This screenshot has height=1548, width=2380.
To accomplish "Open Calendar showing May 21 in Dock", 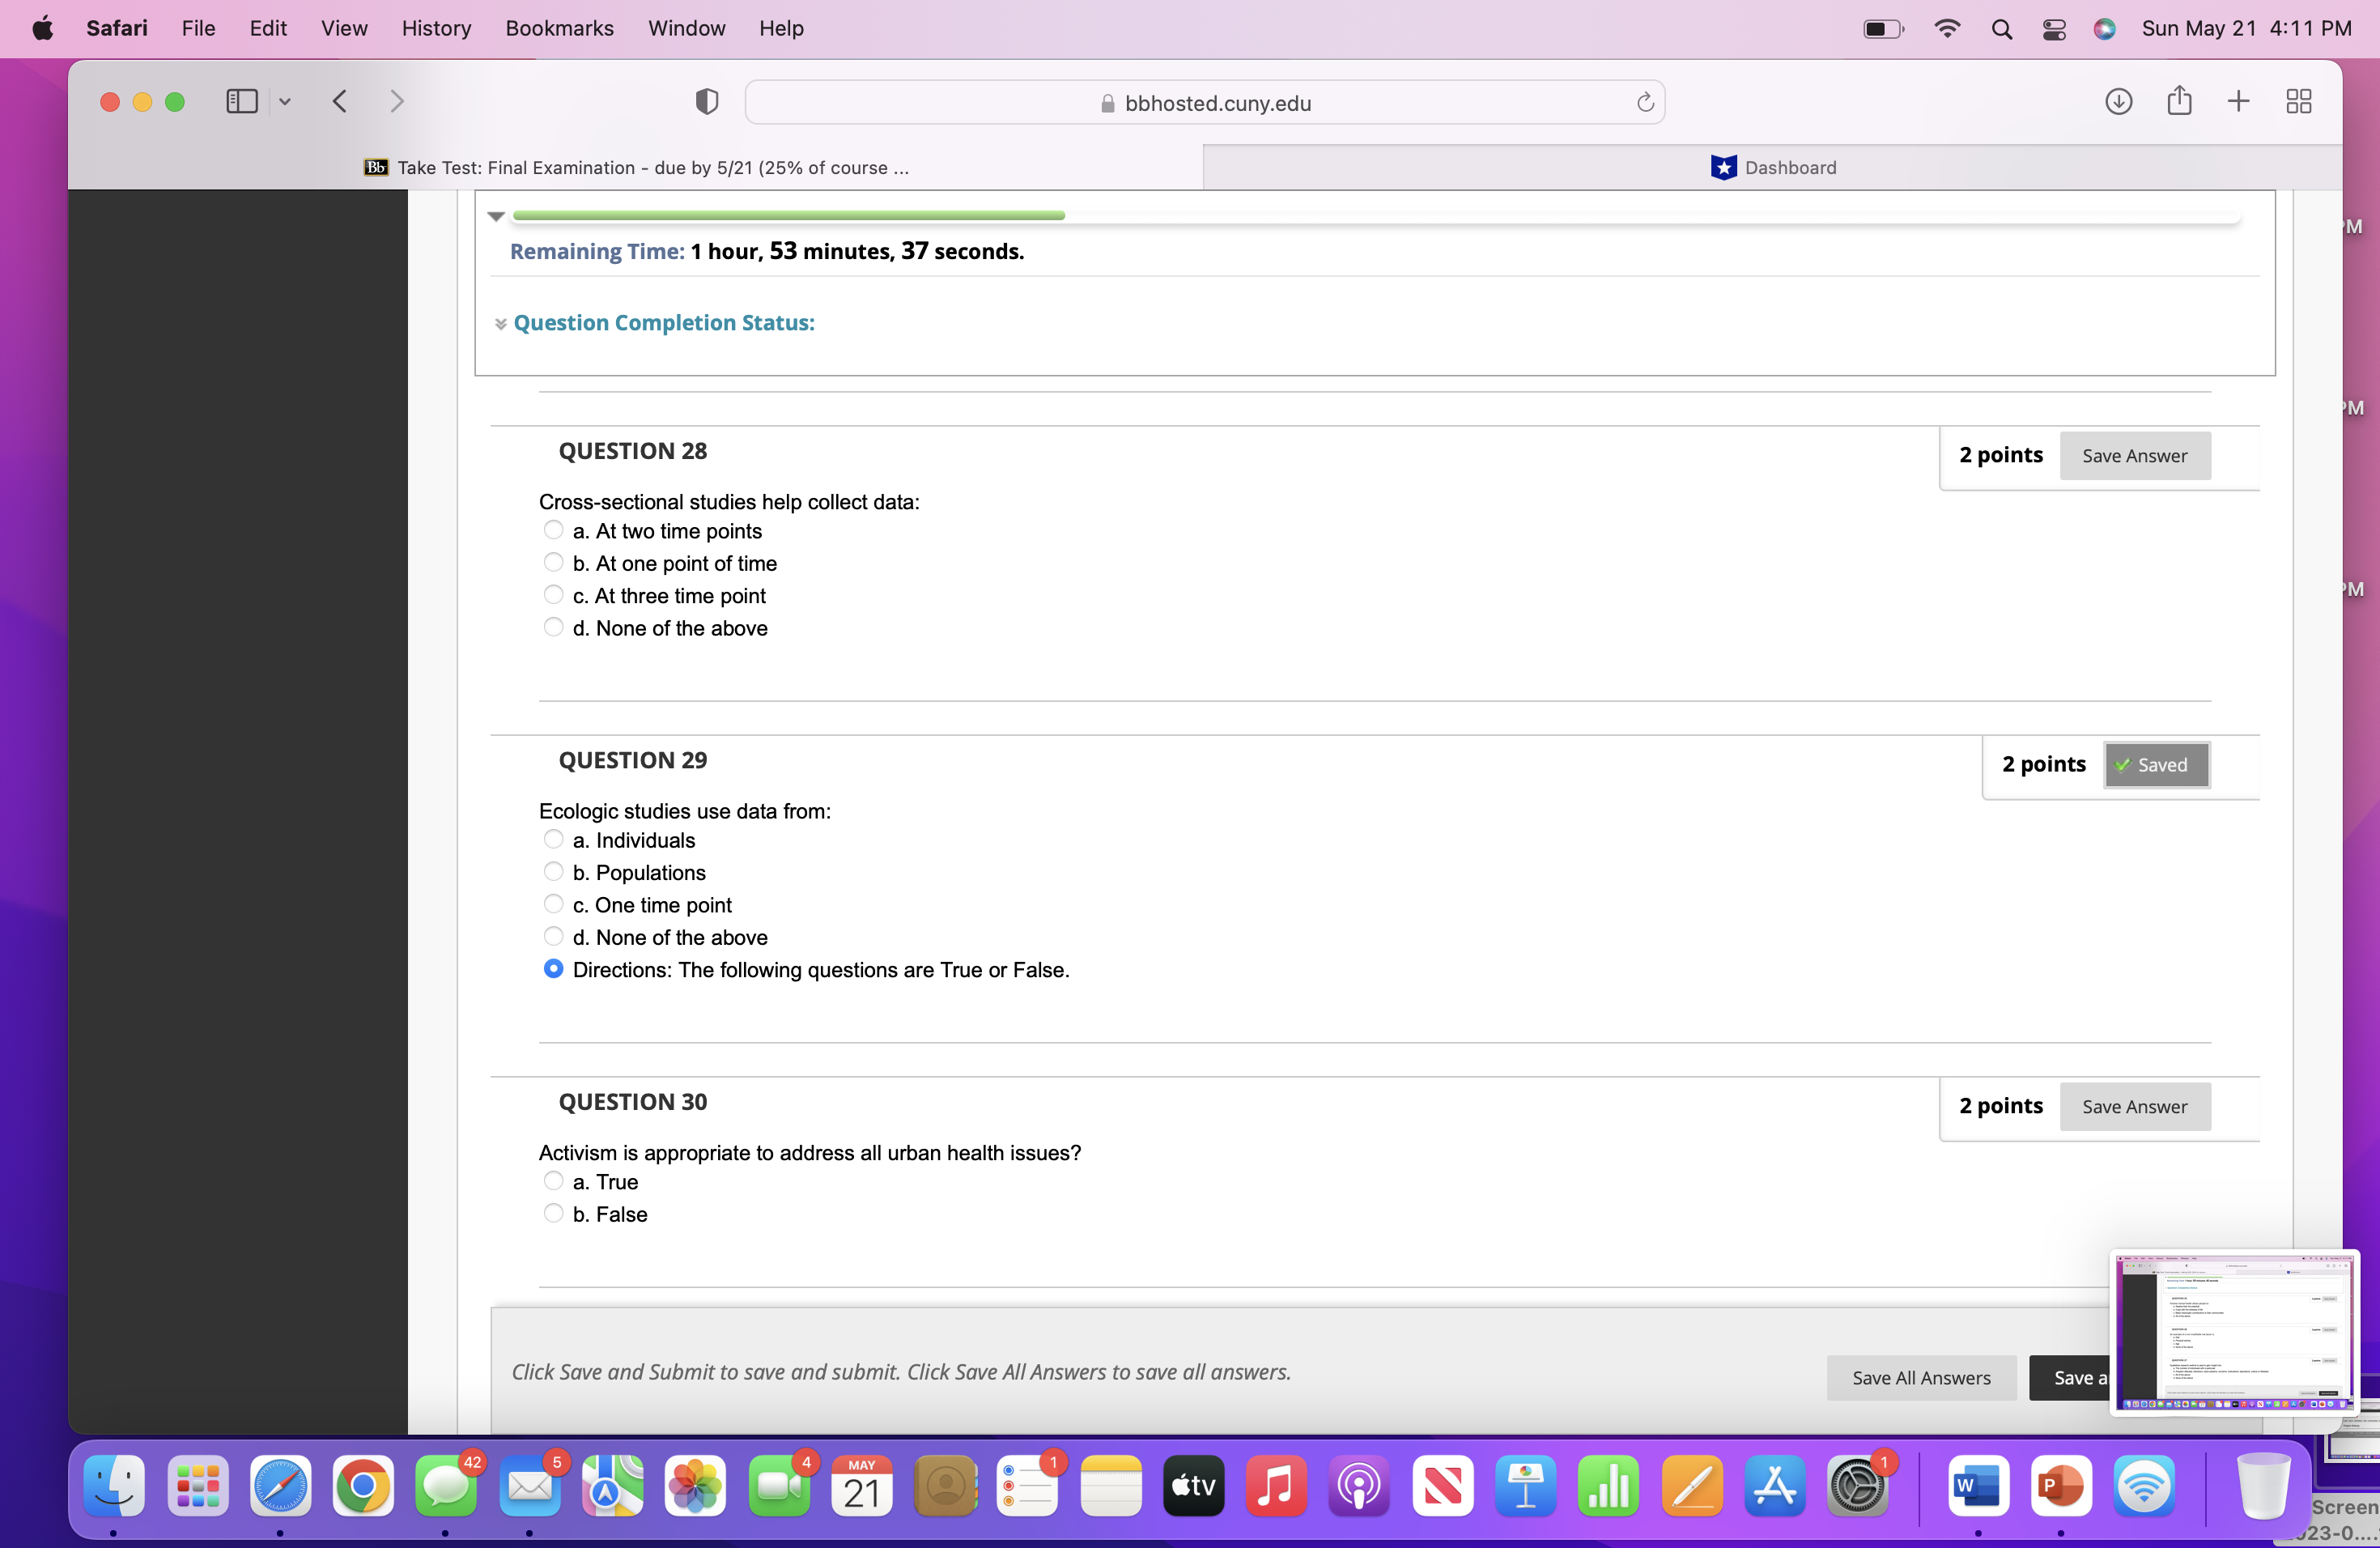I will (x=861, y=1487).
